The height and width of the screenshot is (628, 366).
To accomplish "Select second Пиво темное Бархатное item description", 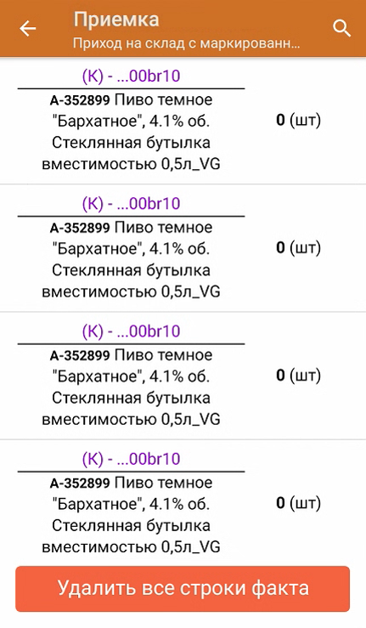I will tap(131, 260).
